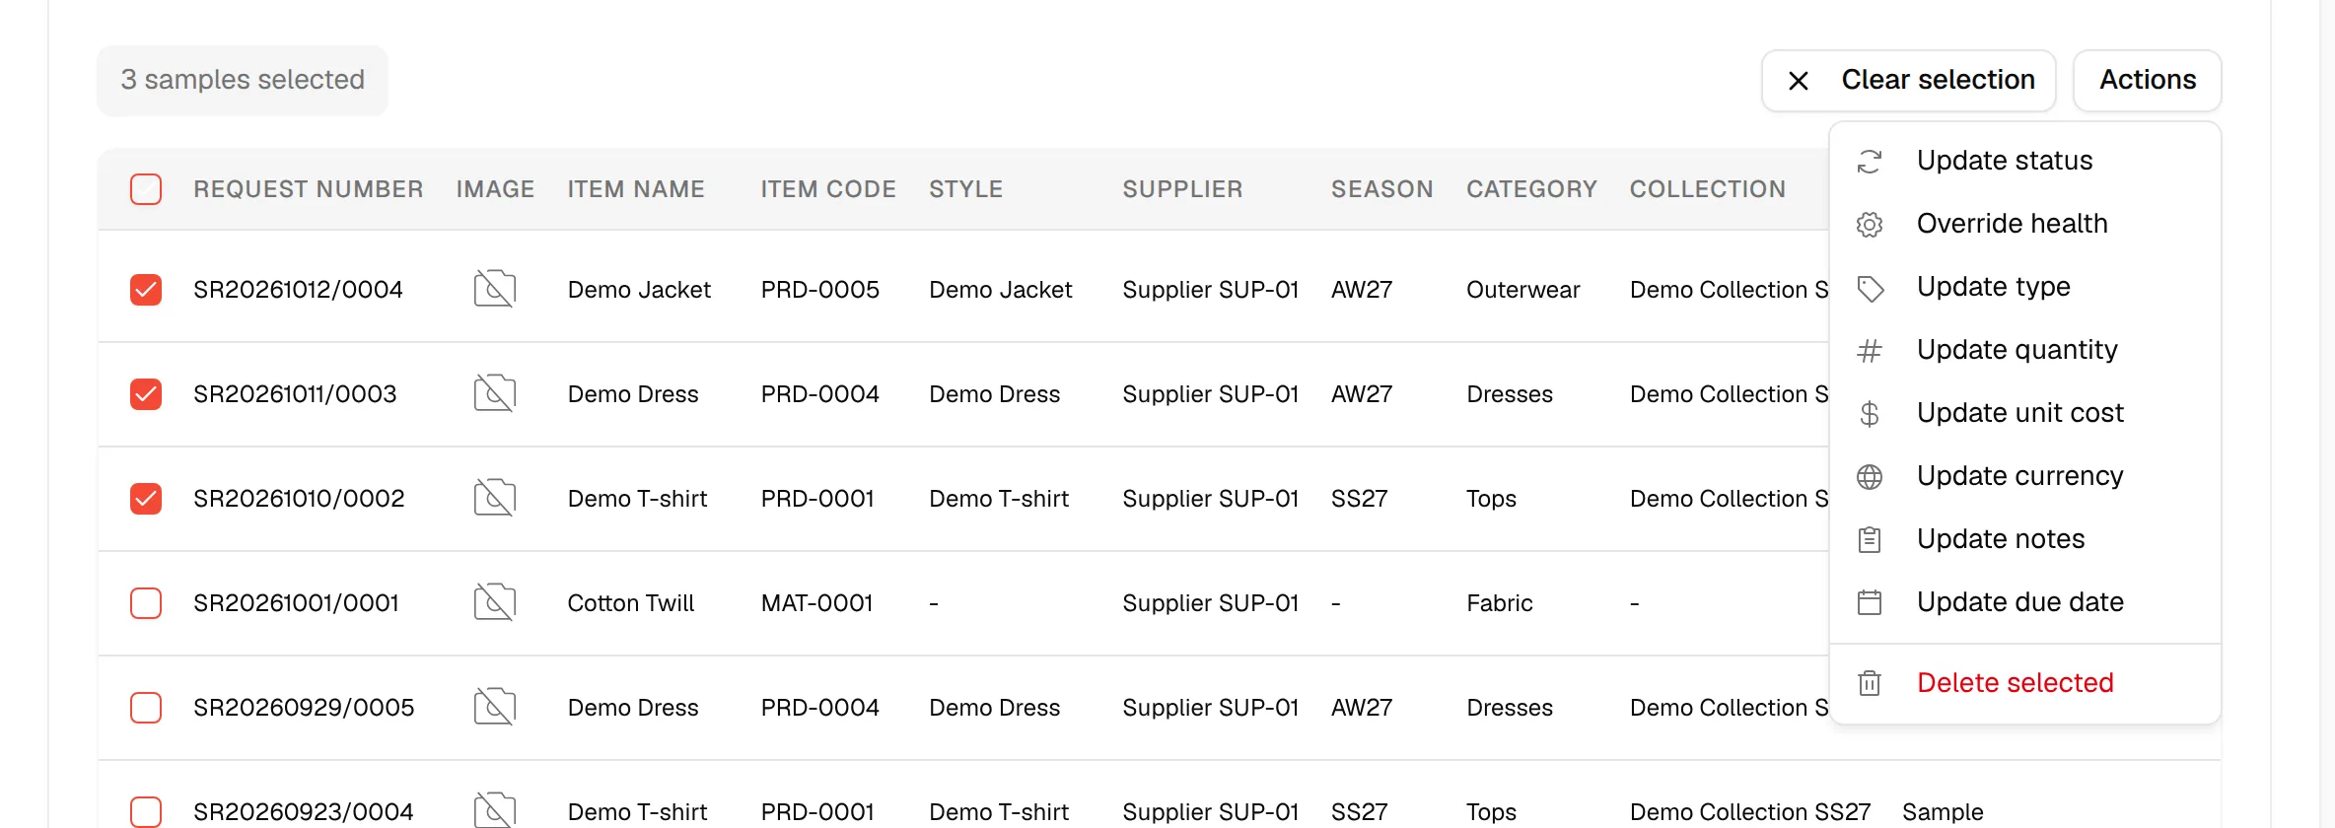The height and width of the screenshot is (828, 2335).
Task: Click the tag icon beside Update type
Action: click(1870, 287)
